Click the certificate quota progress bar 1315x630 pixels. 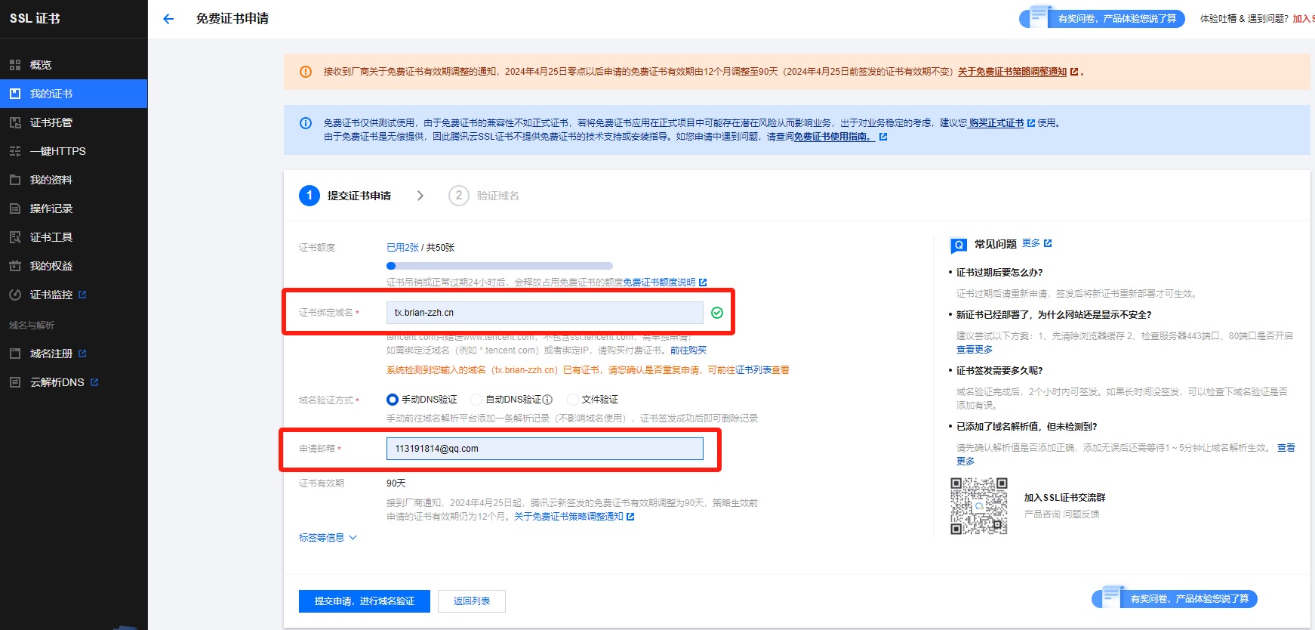point(499,266)
